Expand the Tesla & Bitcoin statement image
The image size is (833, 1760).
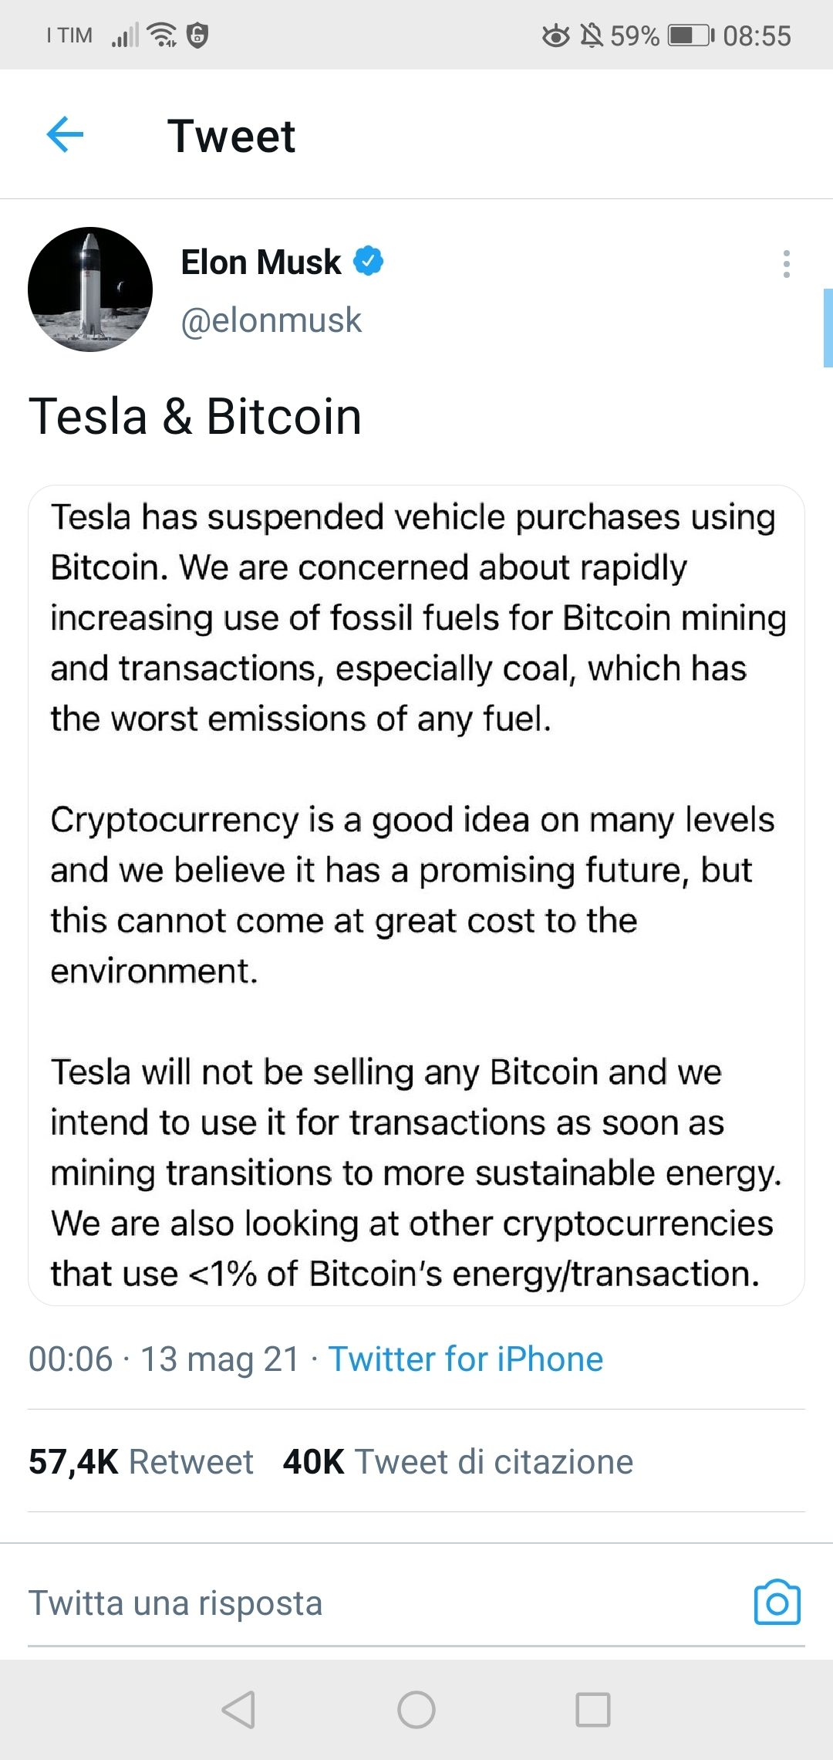pyautogui.click(x=416, y=895)
